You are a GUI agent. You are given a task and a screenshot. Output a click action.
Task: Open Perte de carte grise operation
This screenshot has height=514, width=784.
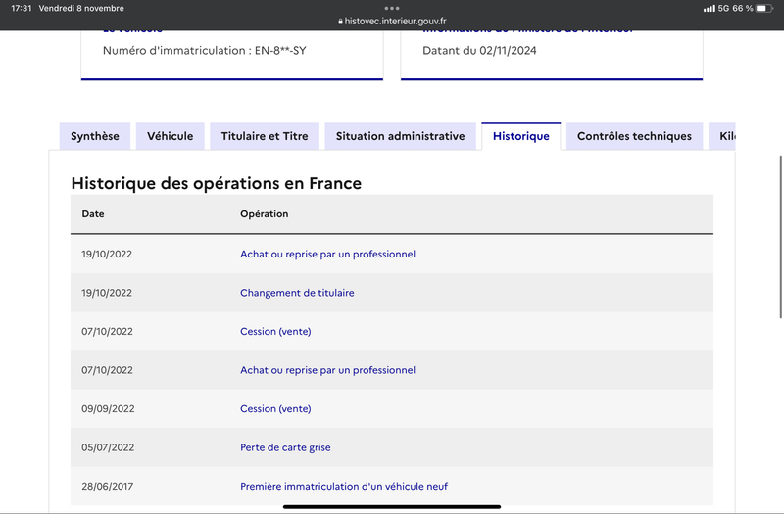285,447
